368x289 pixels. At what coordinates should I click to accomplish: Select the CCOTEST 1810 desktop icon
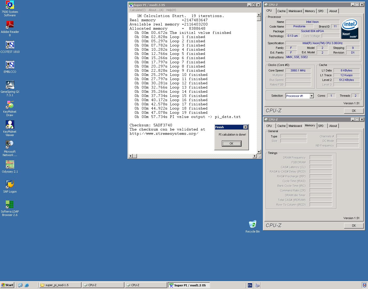(x=10, y=47)
